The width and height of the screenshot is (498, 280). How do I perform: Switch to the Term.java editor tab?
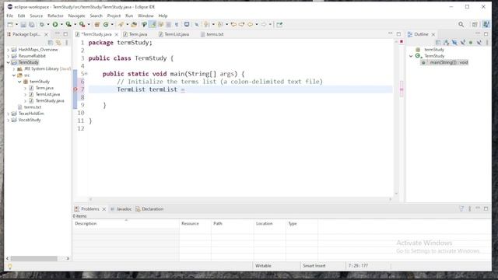pyautogui.click(x=135, y=34)
